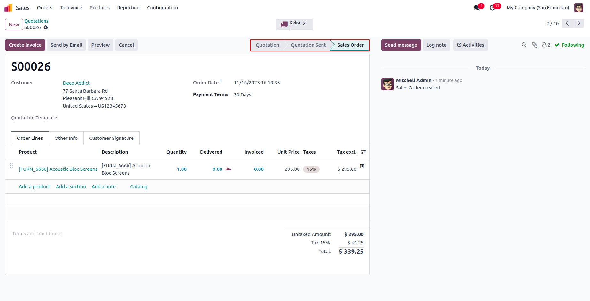590x301 pixels.
Task: Click the Mitchell Admin author name
Action: click(414, 80)
